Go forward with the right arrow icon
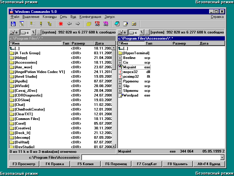234x176 pixels. click(x=78, y=24)
